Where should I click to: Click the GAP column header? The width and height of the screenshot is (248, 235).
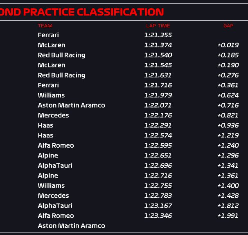228,26
